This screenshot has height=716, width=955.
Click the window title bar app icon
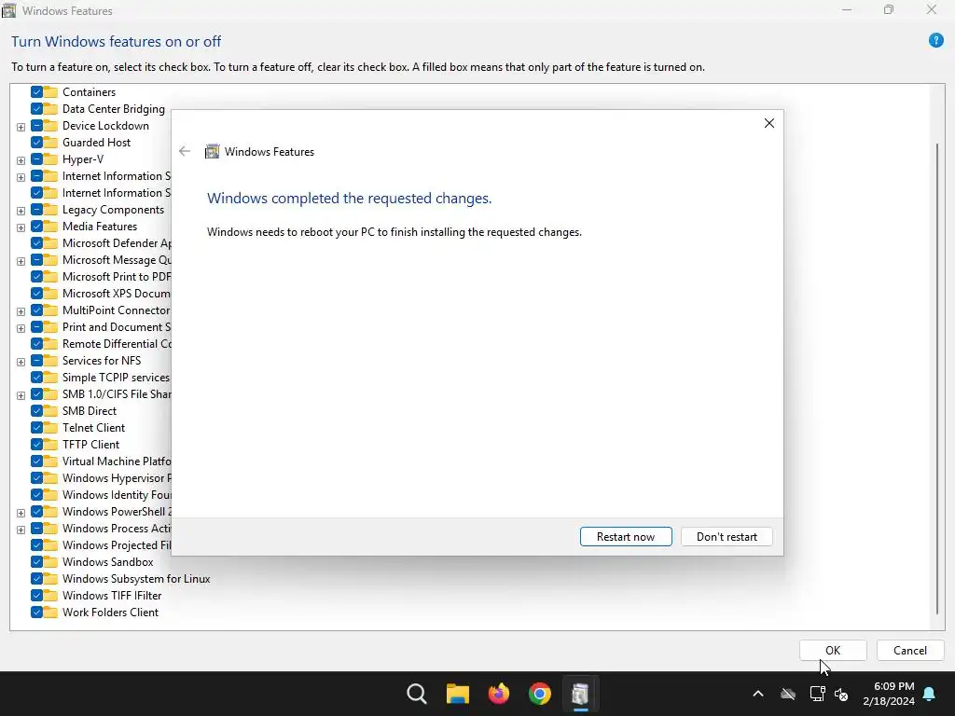tap(8, 10)
